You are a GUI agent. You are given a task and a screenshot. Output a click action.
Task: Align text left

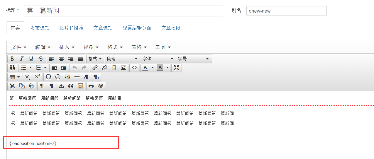click(x=52, y=59)
